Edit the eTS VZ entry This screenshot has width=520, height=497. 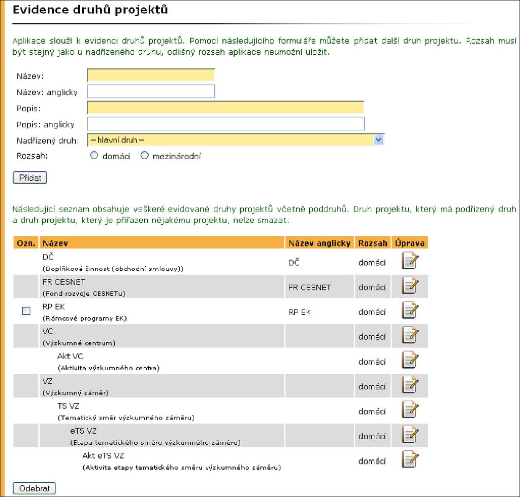pos(410,435)
